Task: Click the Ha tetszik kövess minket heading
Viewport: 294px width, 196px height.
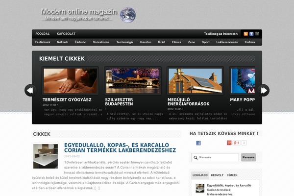Action: [224, 134]
